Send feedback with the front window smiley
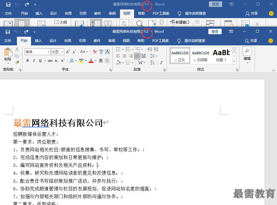The width and height of the screenshot is (277, 205). coord(271,41)
